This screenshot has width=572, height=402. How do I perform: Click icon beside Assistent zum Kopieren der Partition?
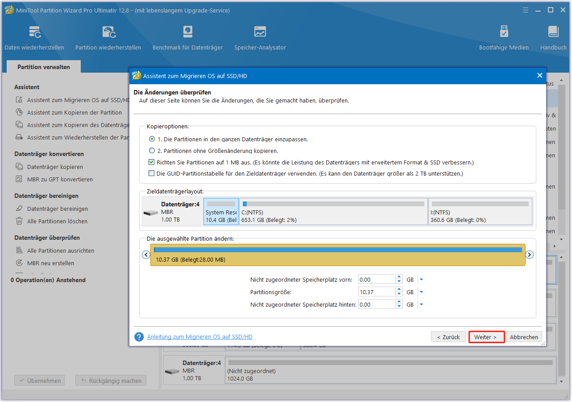[19, 112]
